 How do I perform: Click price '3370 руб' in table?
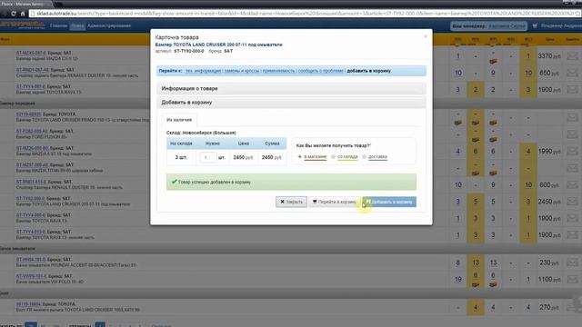(549, 56)
